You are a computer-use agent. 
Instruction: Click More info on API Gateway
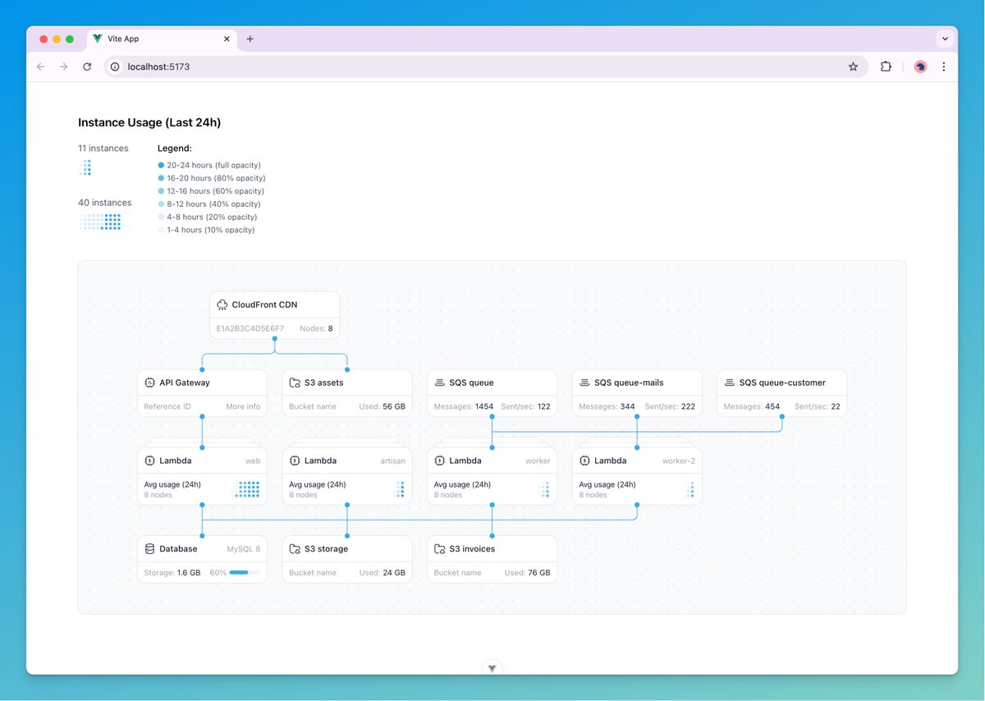tap(243, 406)
